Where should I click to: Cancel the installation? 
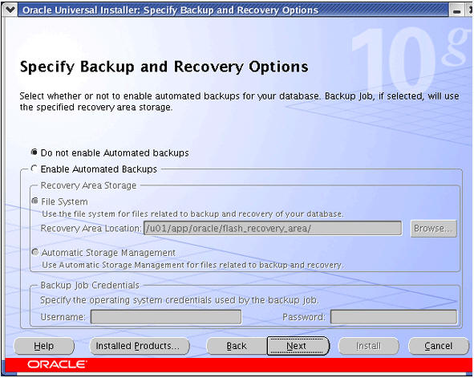439,346
